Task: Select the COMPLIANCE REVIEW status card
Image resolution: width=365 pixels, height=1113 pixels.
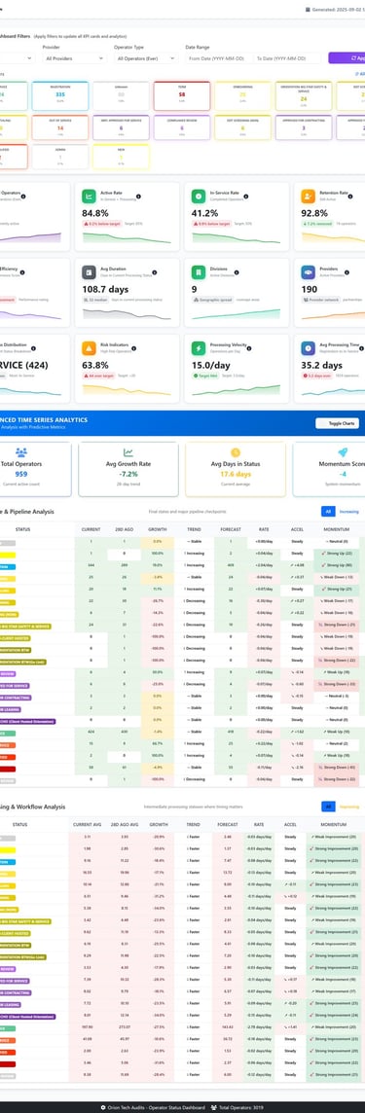Action: click(x=182, y=127)
